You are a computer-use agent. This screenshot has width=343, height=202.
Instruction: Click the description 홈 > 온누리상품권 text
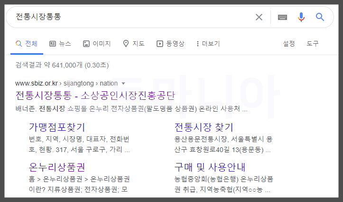click(79, 184)
